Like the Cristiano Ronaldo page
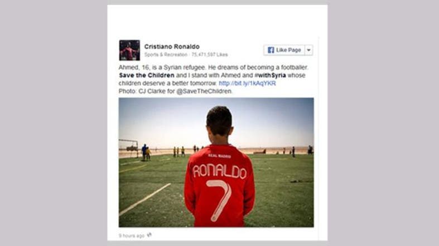439x246 pixels. point(284,50)
